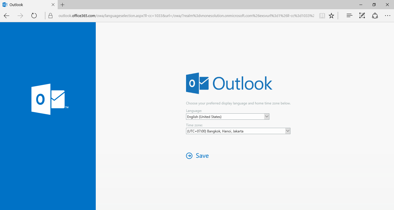Refresh the page with reload icon

click(34, 16)
